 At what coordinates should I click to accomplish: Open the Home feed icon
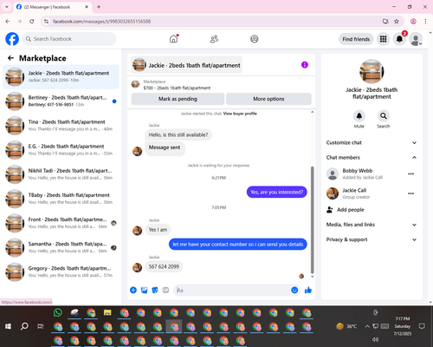[x=173, y=39]
